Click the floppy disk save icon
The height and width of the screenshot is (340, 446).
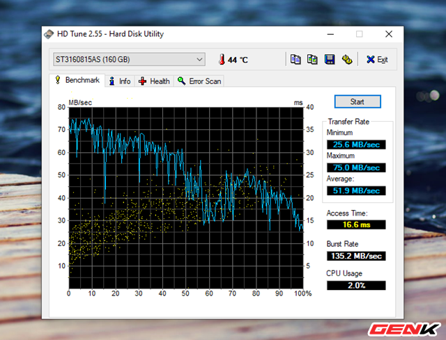point(330,60)
